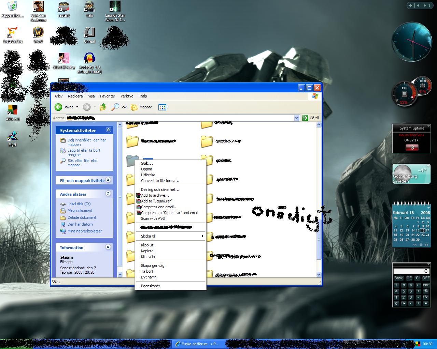This screenshot has height=349, width=437.
Task: Toggle the Mappar folders pane button
Action: pos(141,107)
